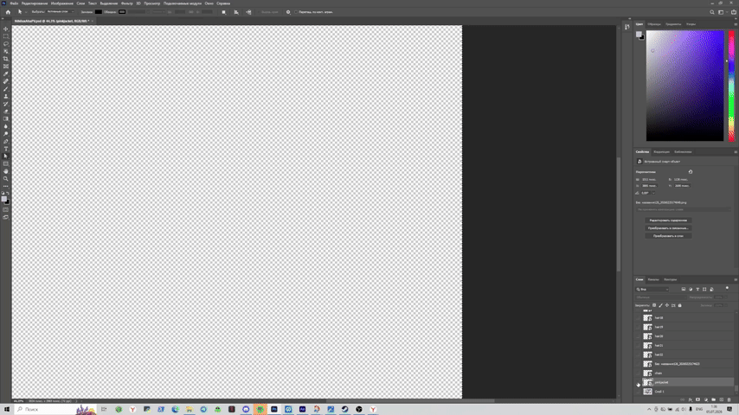Image resolution: width=739 pixels, height=415 pixels.
Task: Select the pinkjacket layer row
Action: point(684,382)
